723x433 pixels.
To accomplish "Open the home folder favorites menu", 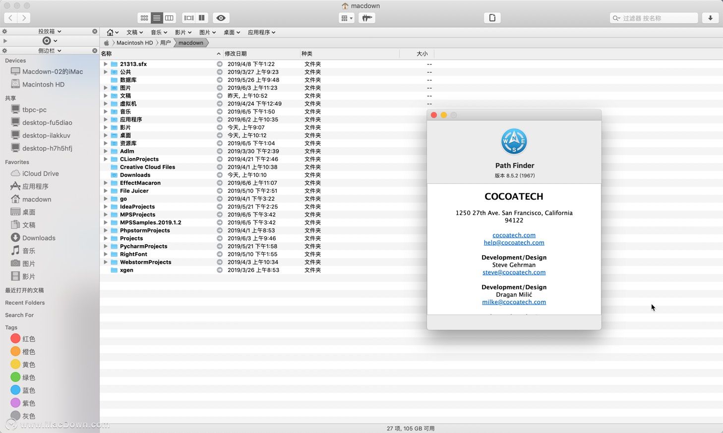I will (x=113, y=32).
